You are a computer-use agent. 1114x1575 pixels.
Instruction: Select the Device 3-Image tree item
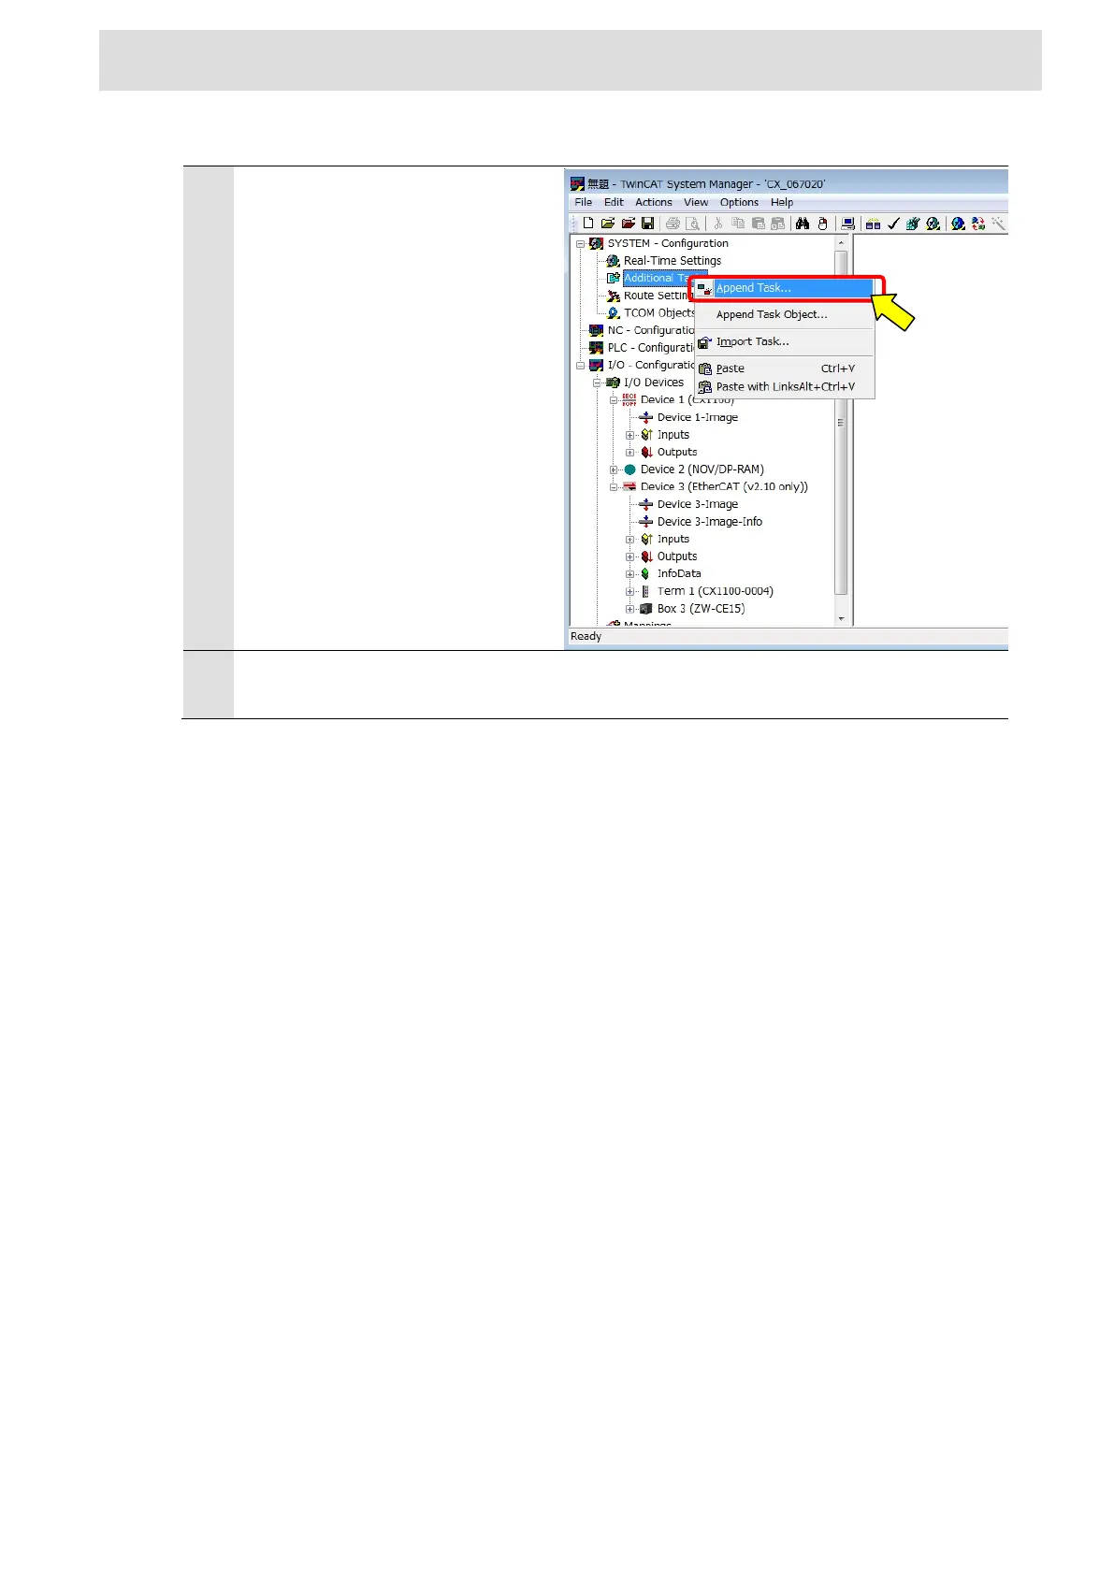pos(697,505)
